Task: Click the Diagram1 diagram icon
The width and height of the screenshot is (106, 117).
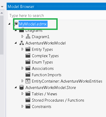Action: coord(28,37)
